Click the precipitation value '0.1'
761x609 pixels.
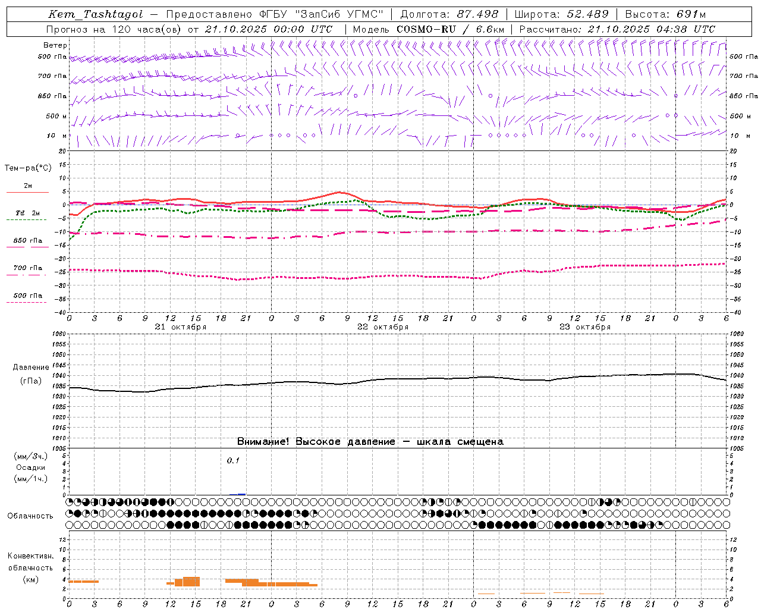point(233,460)
